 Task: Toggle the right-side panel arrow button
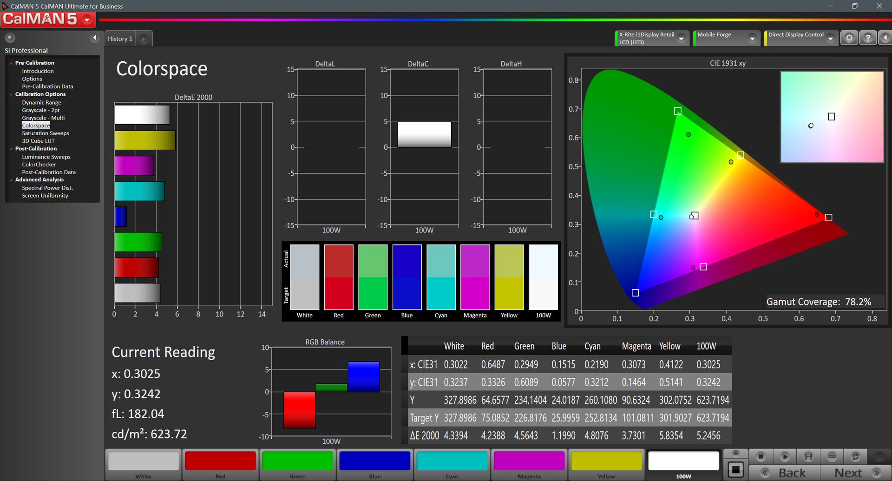pyautogui.click(x=885, y=38)
